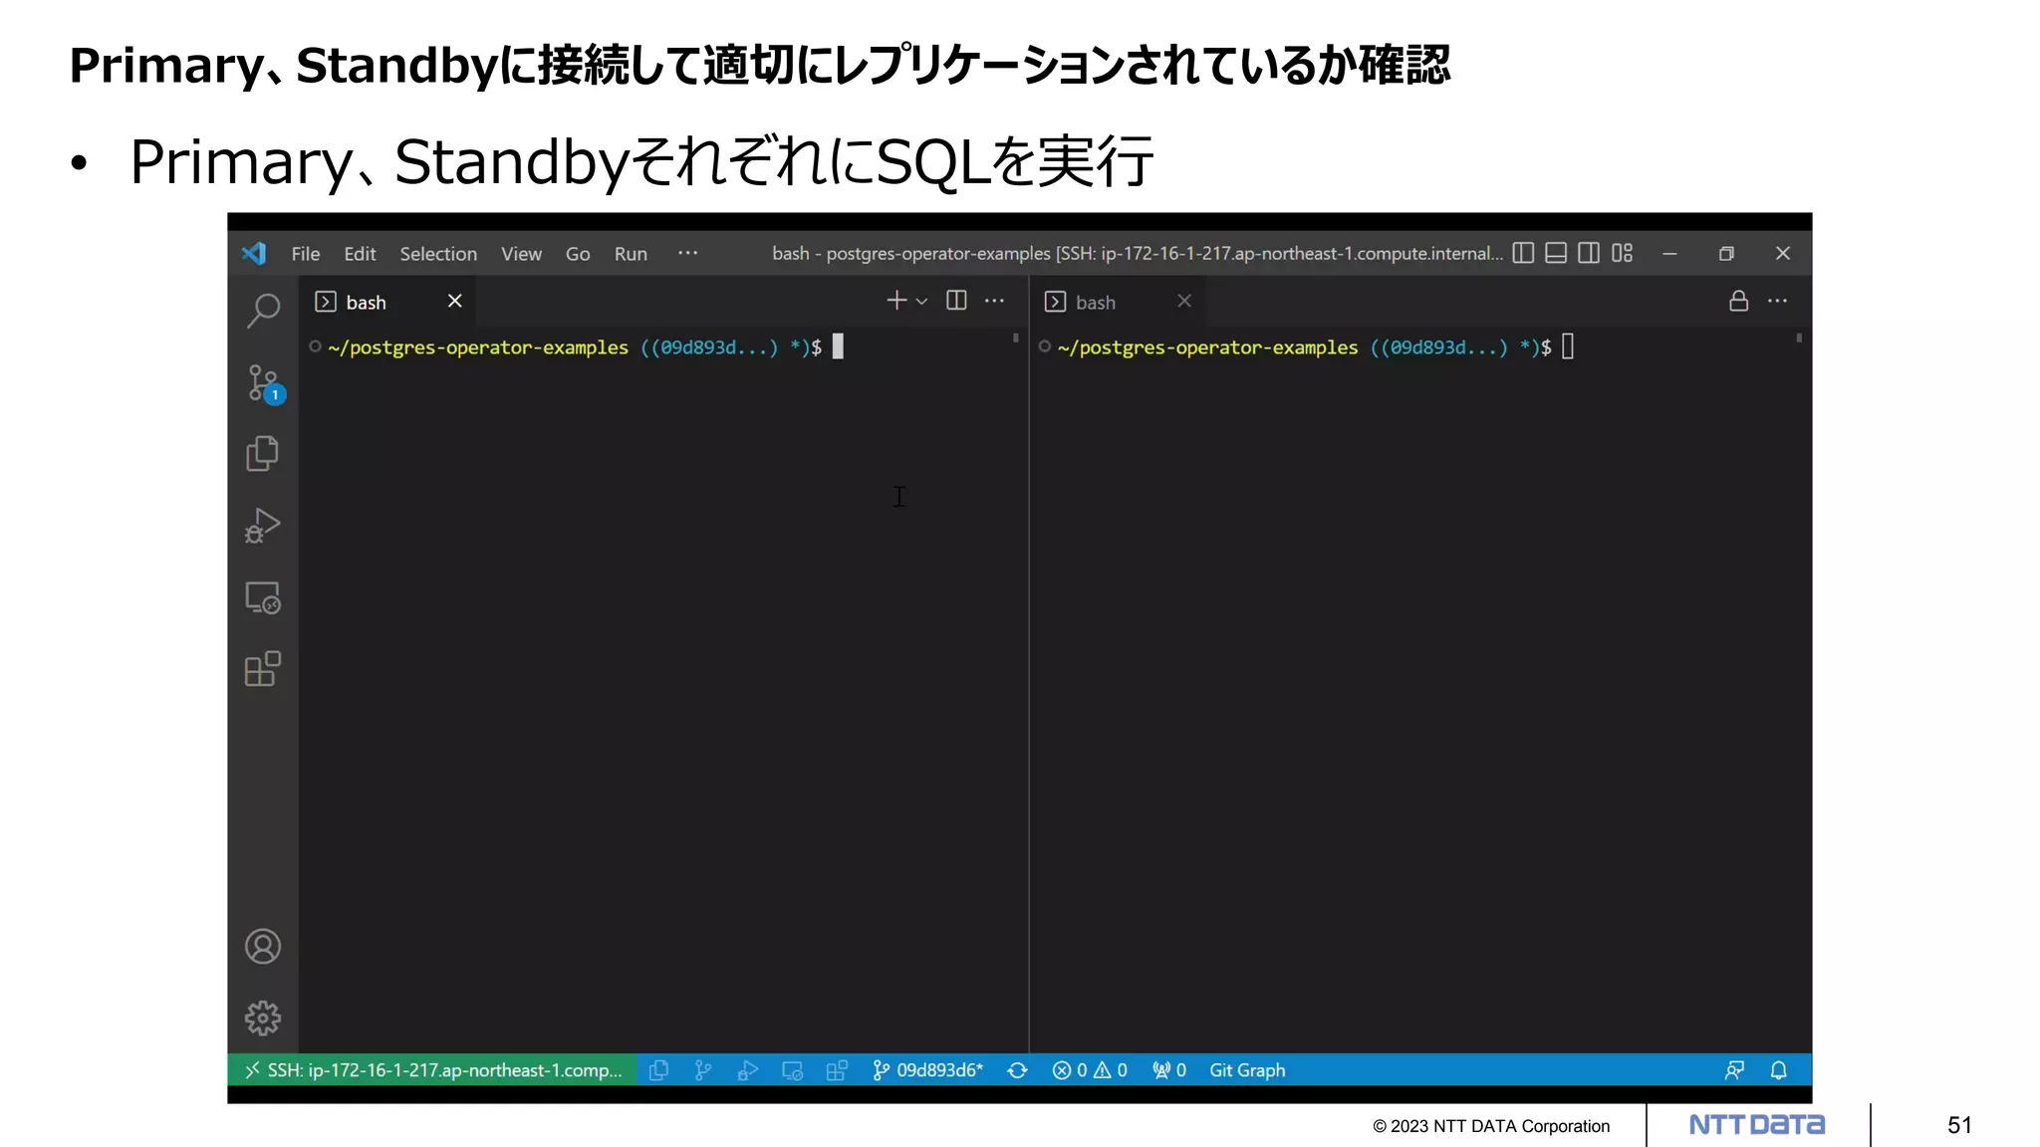Click the extensions shortcut in status bar
This screenshot has height=1147, width=2040.
coord(837,1070)
